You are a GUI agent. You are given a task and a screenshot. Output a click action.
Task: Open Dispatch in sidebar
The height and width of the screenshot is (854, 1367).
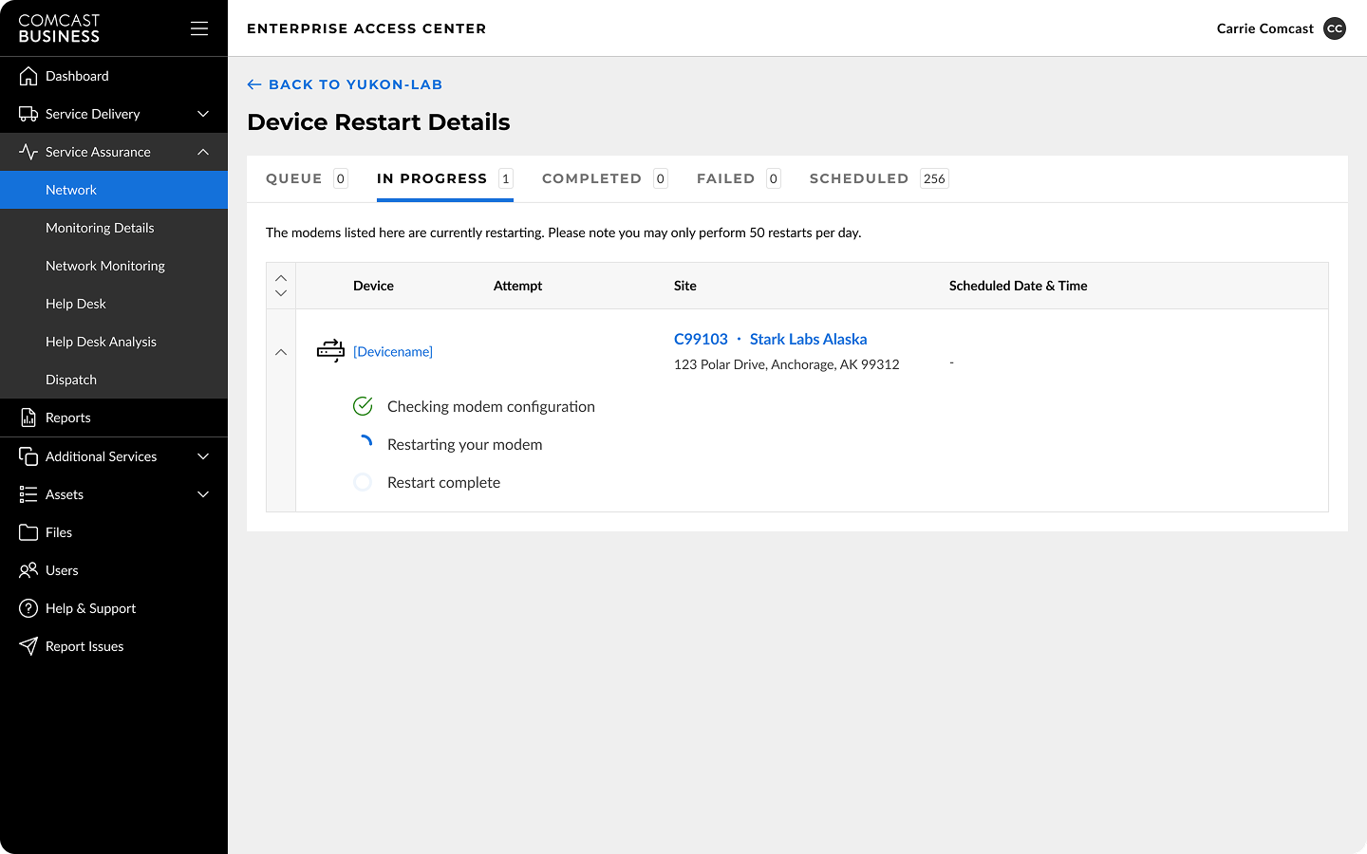pos(114,380)
